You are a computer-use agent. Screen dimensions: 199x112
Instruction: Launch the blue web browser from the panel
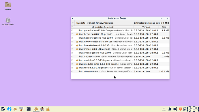coord(9,109)
